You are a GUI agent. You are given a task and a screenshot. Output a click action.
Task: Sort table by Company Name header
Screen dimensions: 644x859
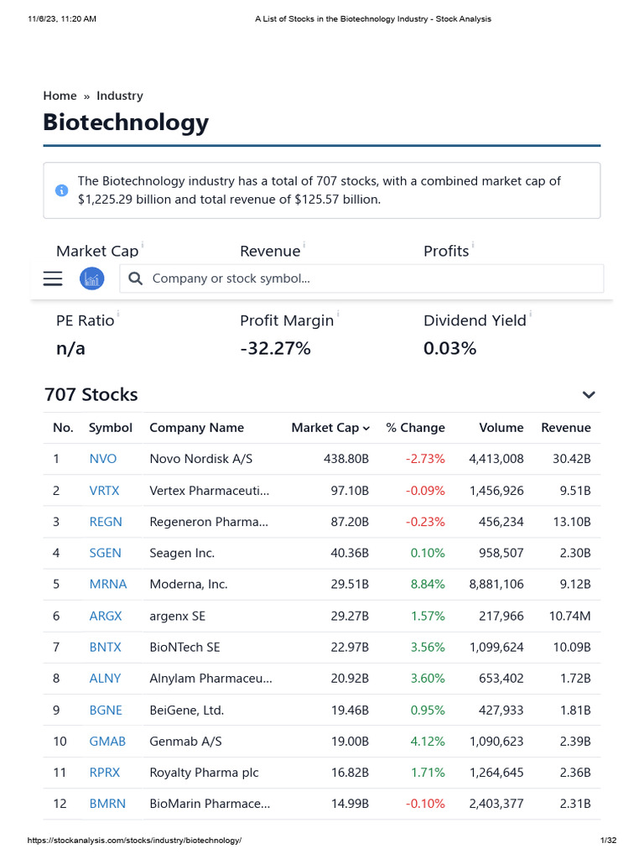[196, 428]
